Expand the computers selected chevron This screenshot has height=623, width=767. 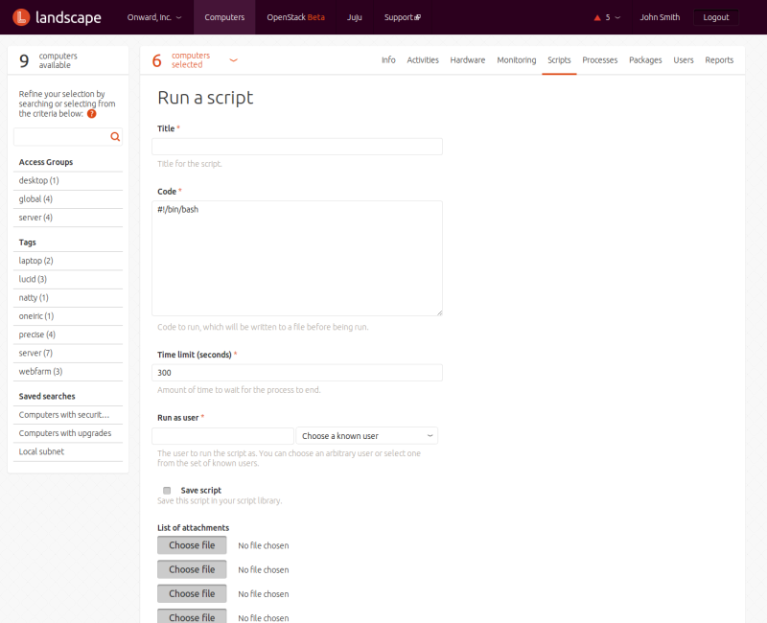233,60
